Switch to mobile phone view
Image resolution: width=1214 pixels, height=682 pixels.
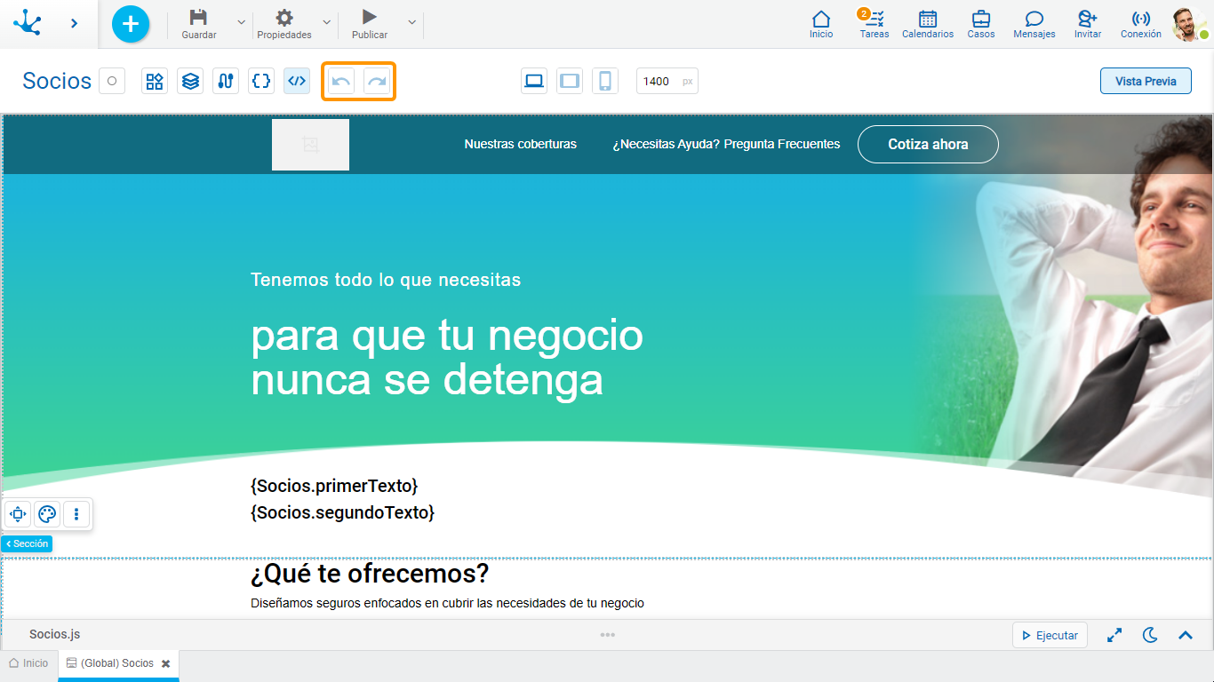point(605,81)
